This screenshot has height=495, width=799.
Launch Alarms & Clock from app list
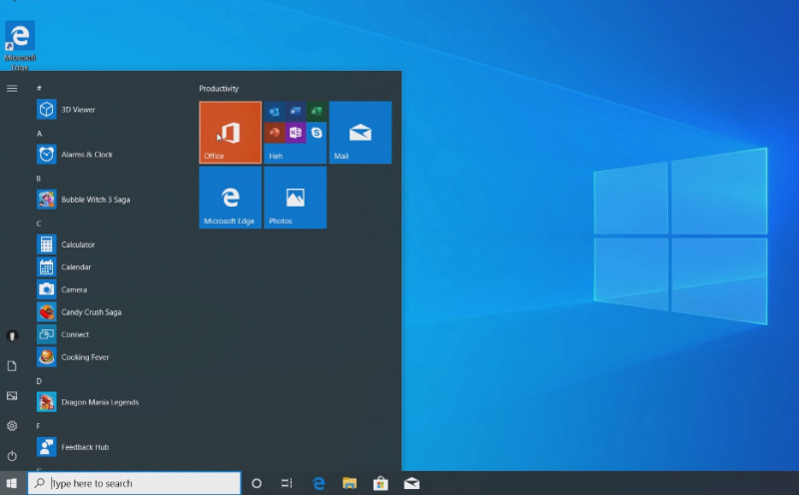pos(46,155)
